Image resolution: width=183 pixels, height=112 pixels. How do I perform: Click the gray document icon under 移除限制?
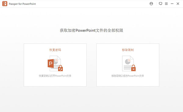[128, 63]
